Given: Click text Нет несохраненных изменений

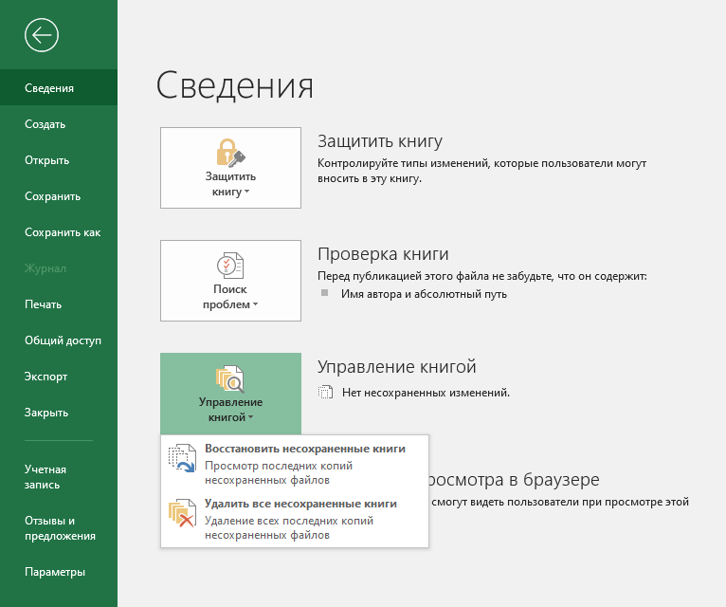Looking at the screenshot, I should click(x=426, y=393).
